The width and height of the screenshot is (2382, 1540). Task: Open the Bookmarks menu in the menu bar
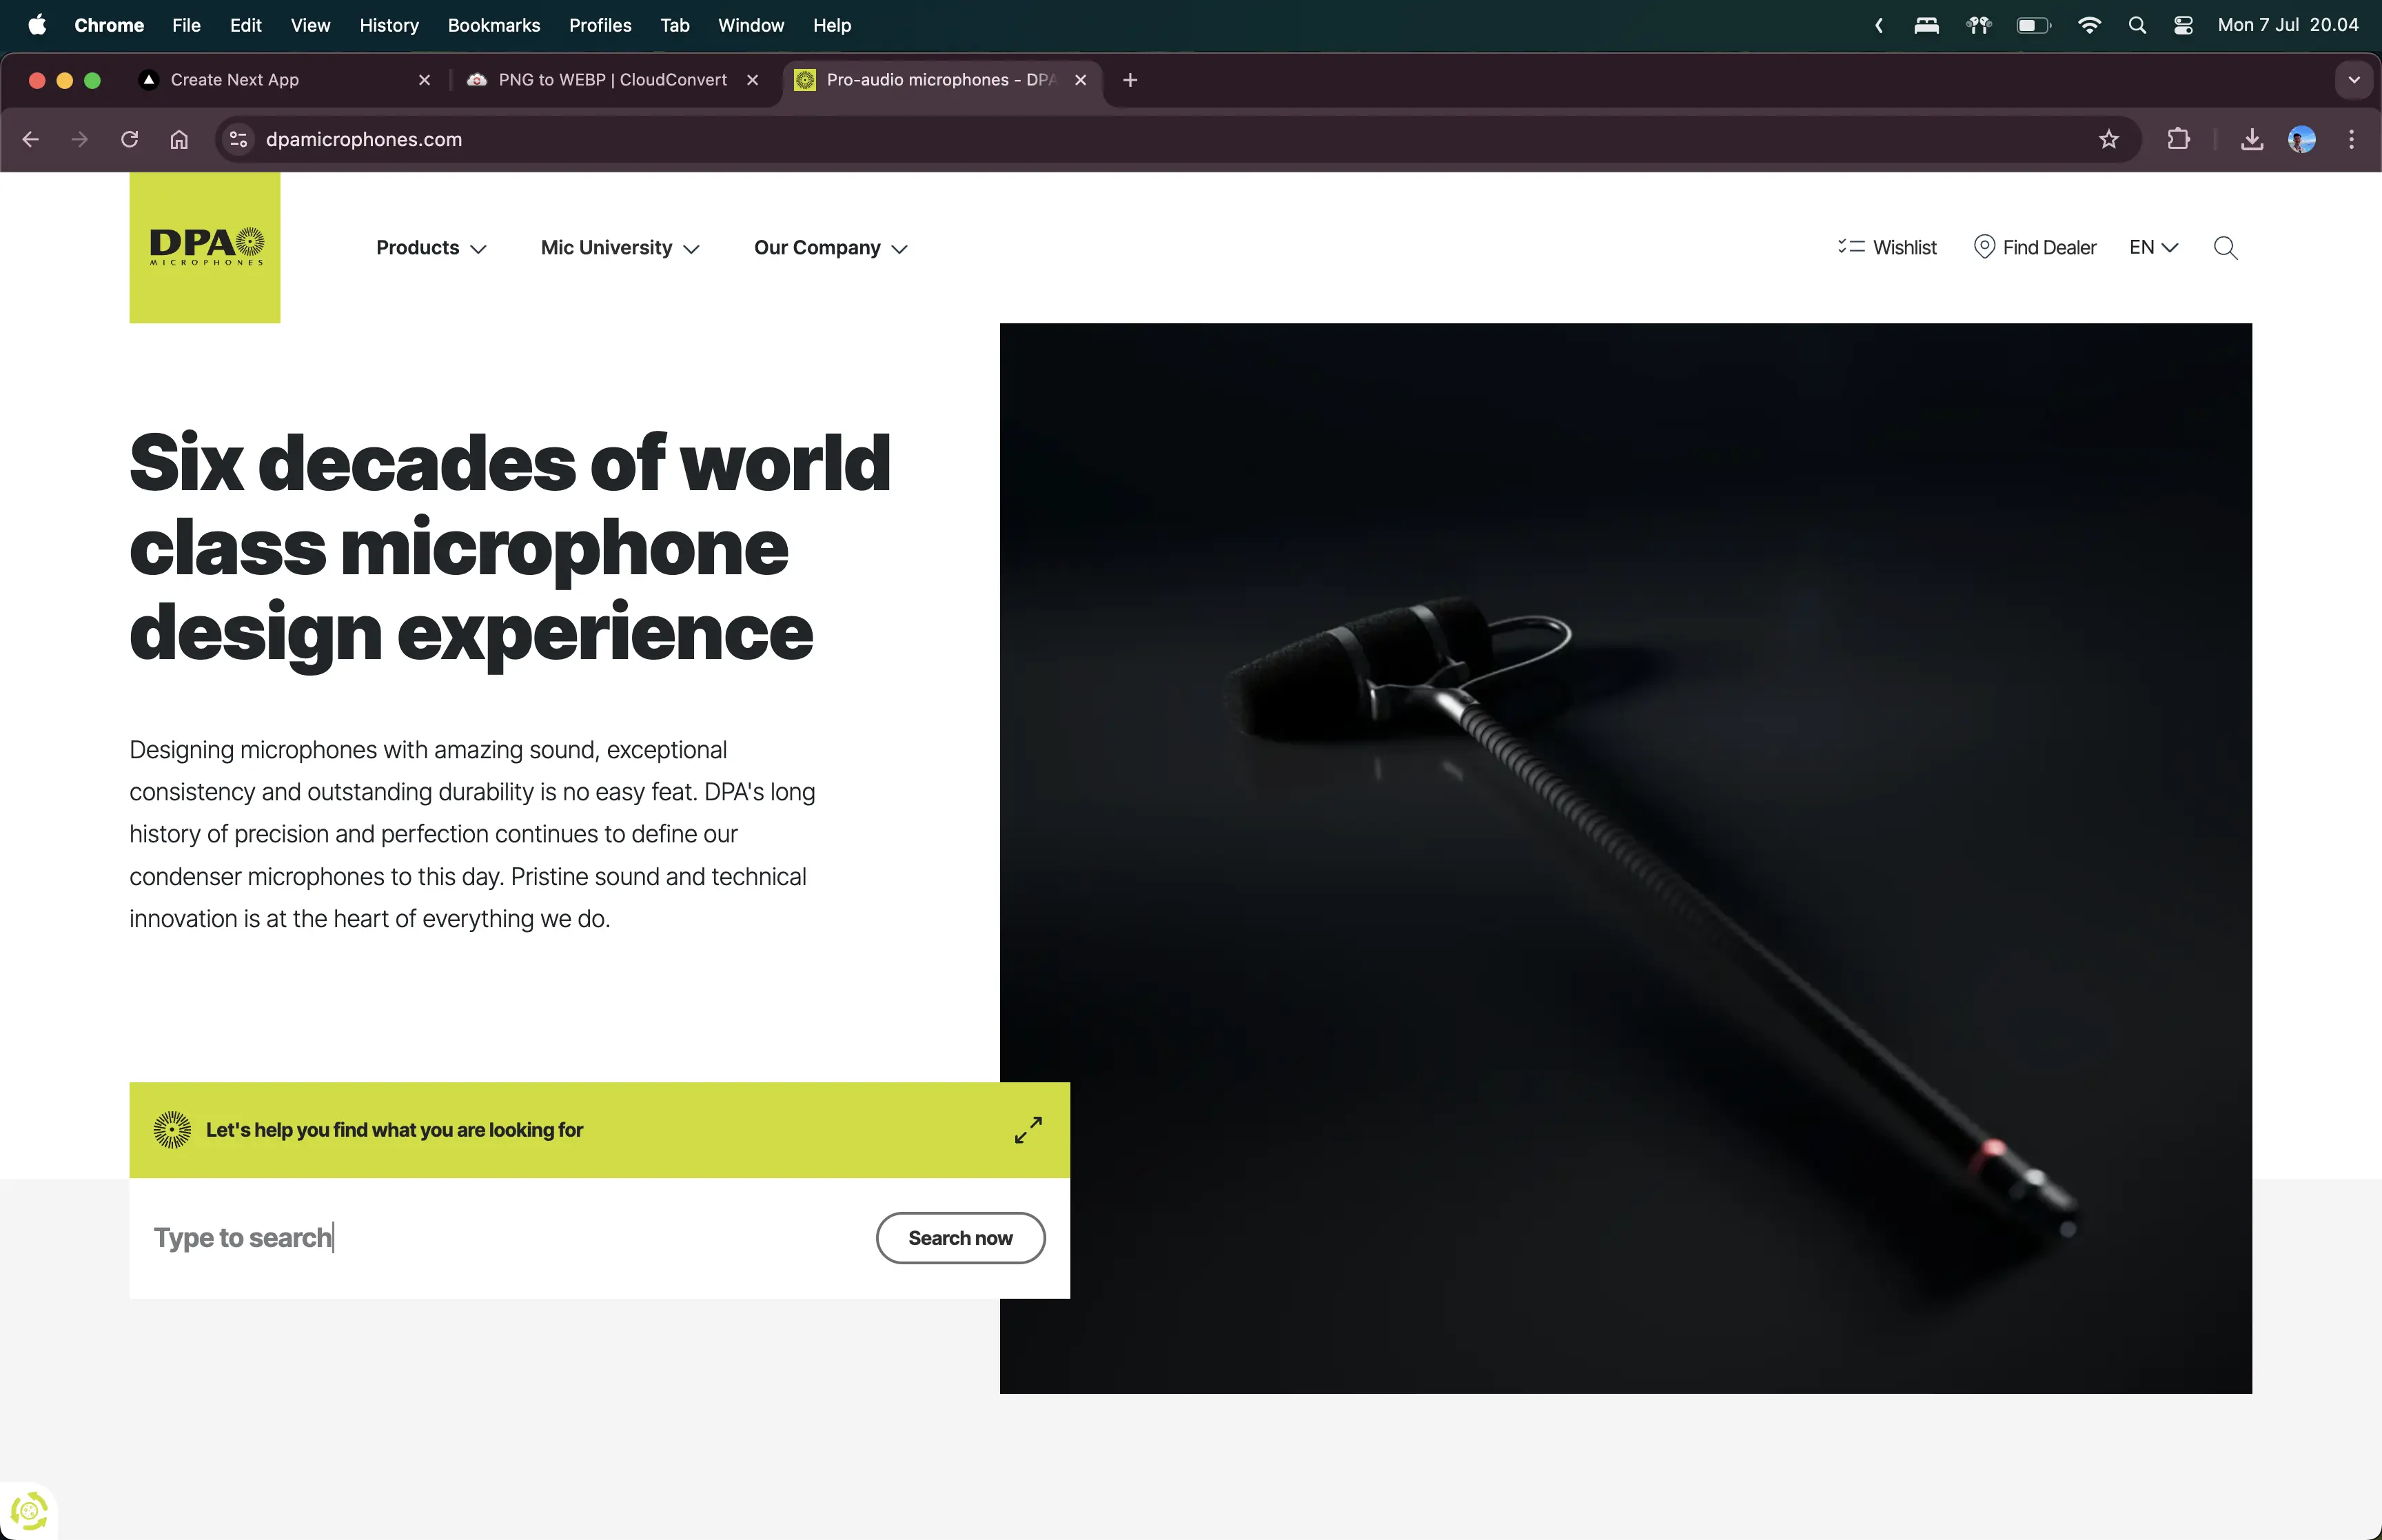click(x=493, y=25)
